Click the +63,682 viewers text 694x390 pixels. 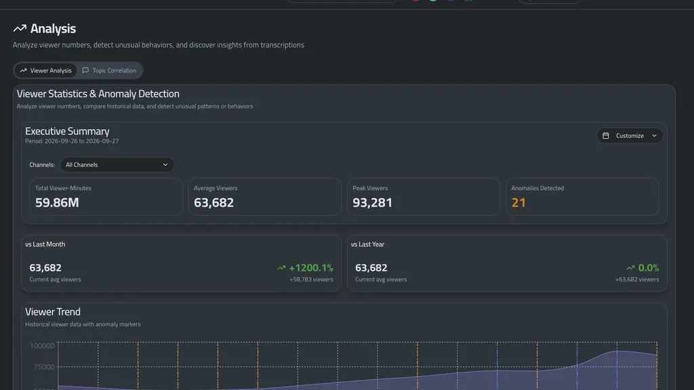pos(637,280)
